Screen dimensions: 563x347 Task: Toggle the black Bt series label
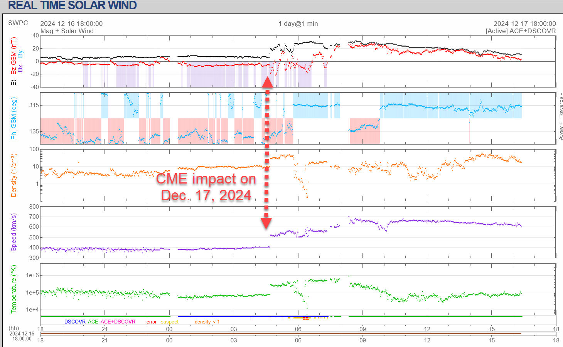pos(13,83)
